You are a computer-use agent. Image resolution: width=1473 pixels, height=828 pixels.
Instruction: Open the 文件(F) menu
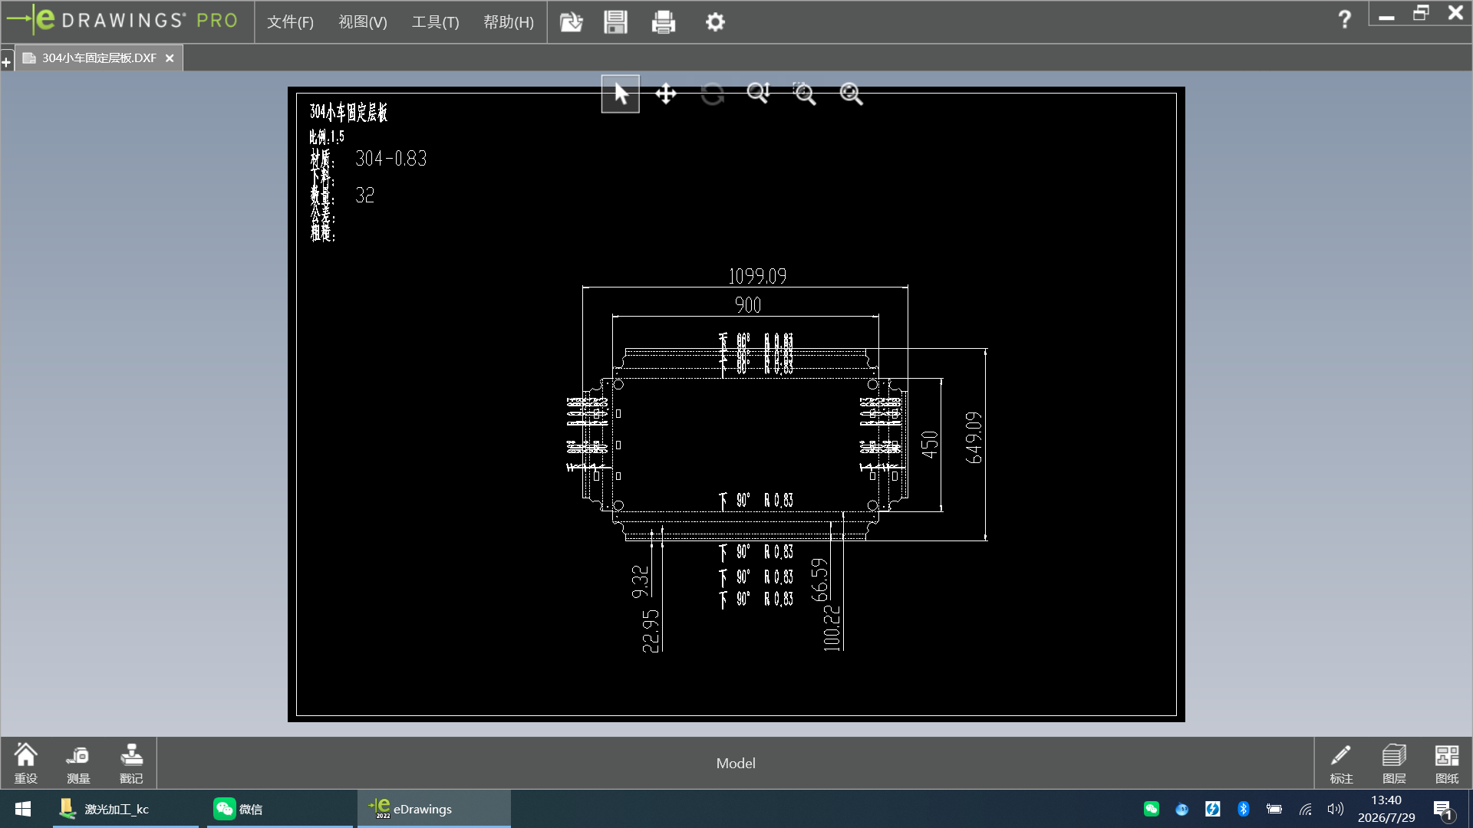click(290, 22)
